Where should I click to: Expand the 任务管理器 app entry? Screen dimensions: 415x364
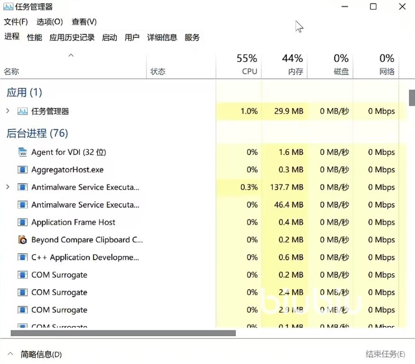click(8, 111)
